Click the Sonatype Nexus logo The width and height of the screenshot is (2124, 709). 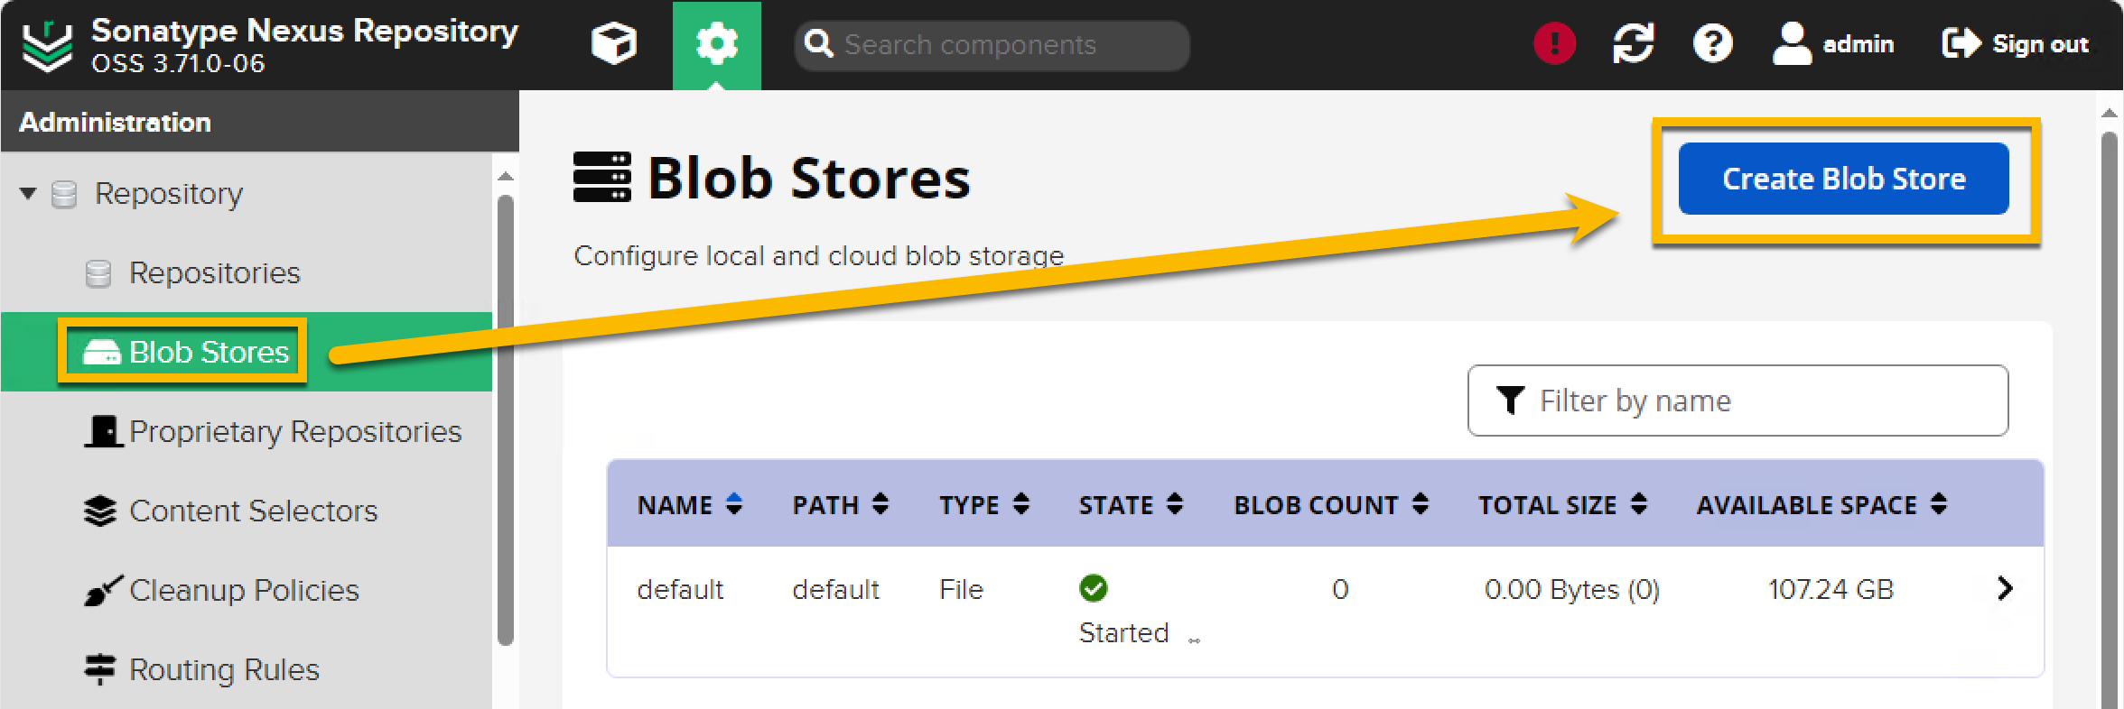point(47,45)
